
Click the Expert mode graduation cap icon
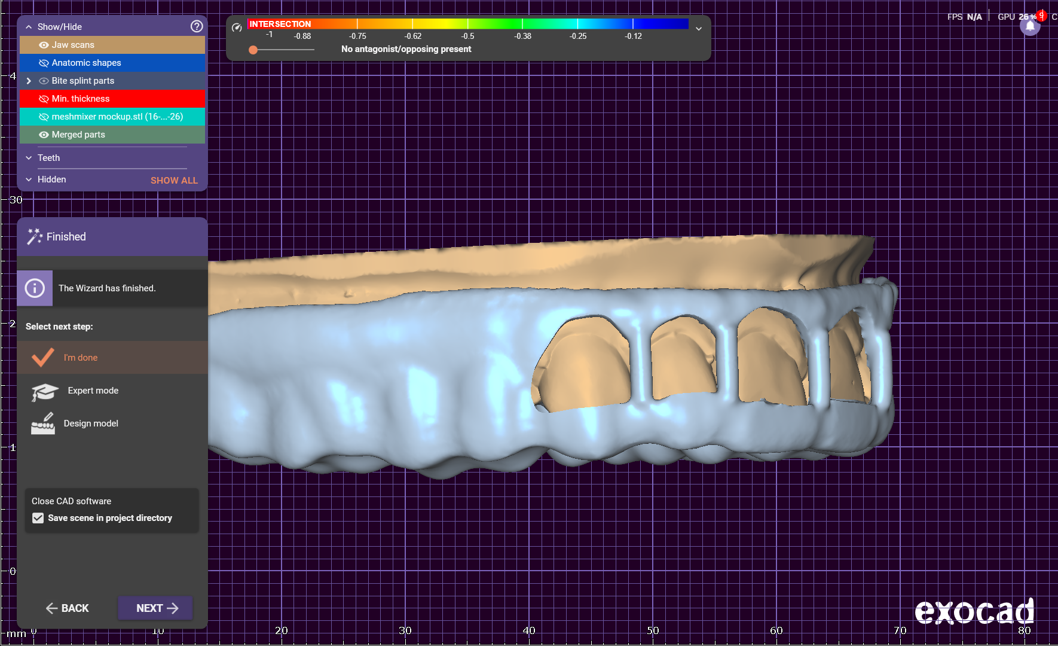(x=44, y=392)
